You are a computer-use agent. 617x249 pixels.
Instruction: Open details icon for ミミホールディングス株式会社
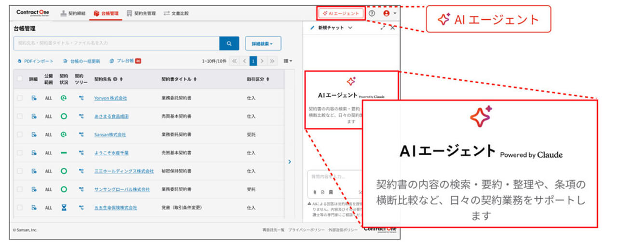click(x=34, y=171)
